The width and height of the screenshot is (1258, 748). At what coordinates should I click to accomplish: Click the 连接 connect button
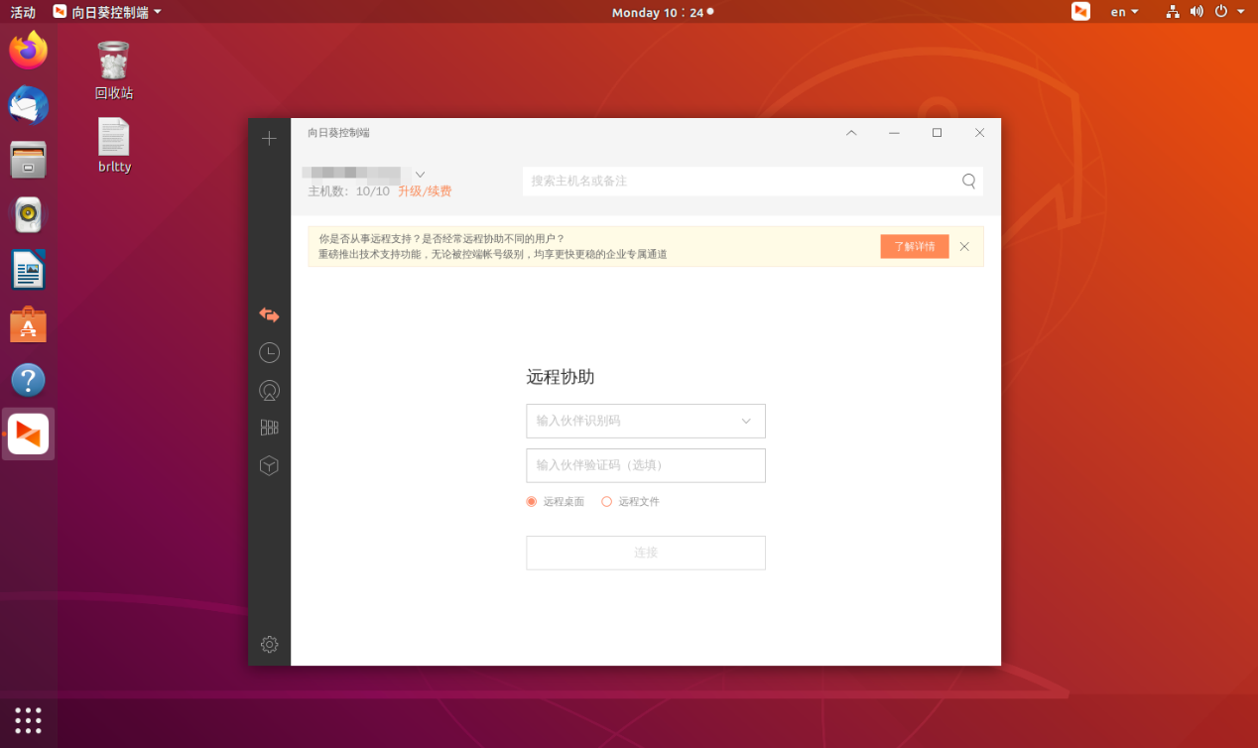pos(646,553)
